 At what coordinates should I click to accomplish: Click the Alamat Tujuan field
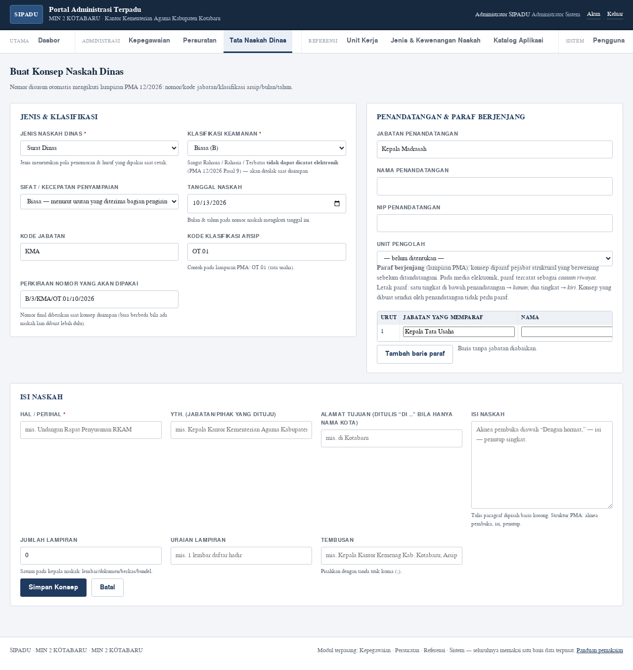[392, 438]
